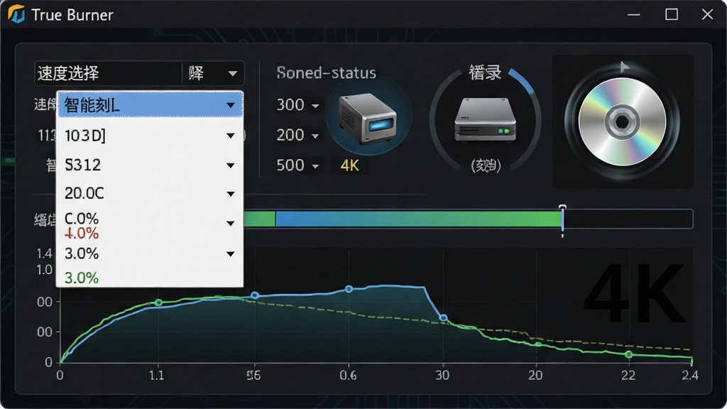Click the red 4.0% value

tap(82, 233)
